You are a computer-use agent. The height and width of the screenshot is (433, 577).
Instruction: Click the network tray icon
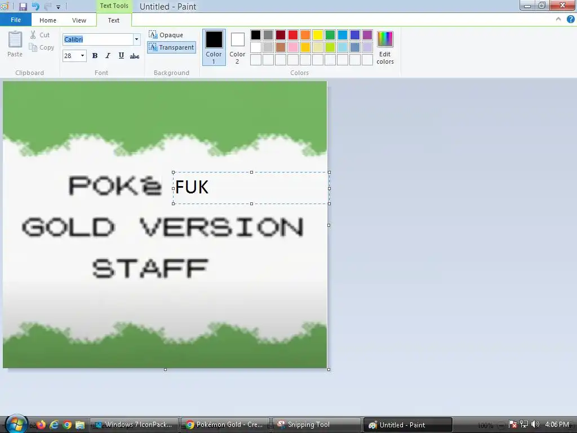(523, 425)
